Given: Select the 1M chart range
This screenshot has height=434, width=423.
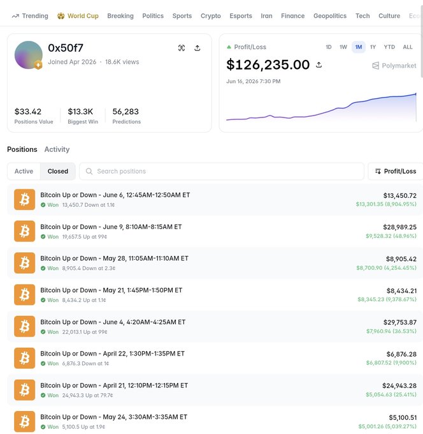Looking at the screenshot, I should click(x=359, y=47).
